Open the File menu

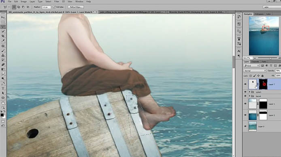[x=9, y=2]
